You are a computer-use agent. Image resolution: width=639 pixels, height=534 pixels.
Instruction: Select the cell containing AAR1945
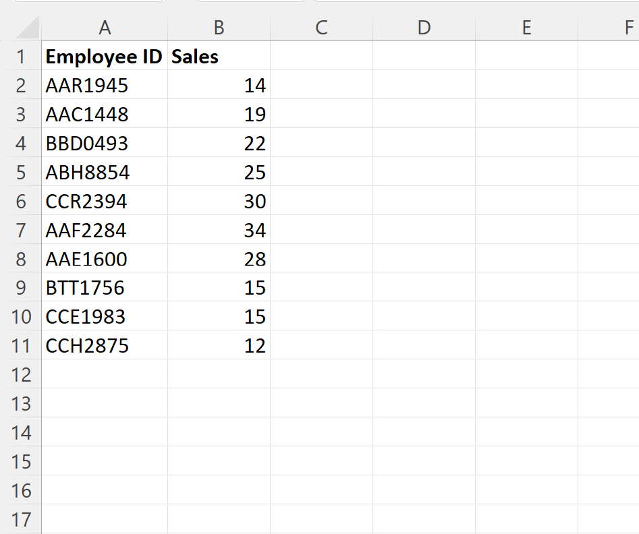[x=105, y=86]
